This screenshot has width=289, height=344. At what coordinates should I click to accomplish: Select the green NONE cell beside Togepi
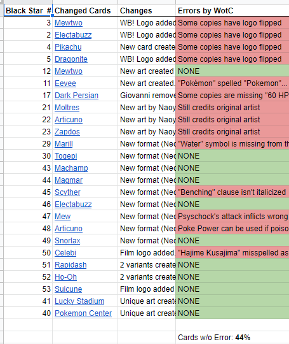click(232, 156)
